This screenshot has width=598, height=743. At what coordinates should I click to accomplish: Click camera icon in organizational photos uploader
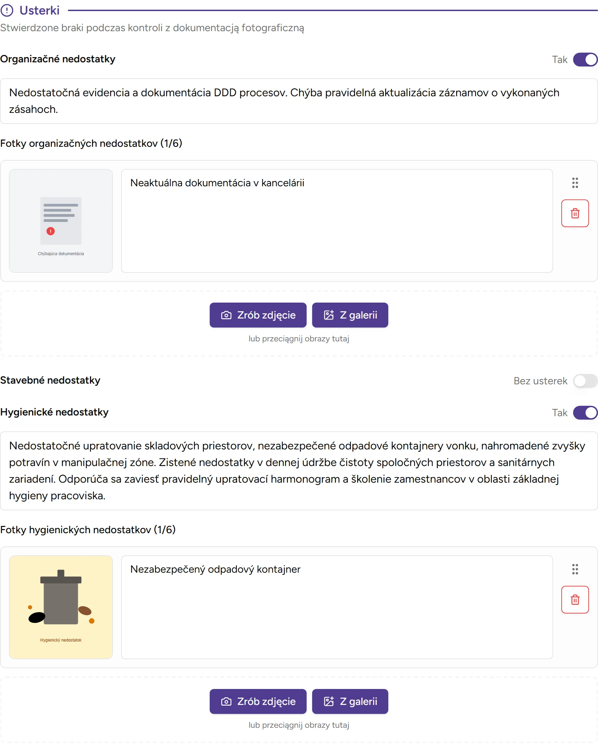226,315
